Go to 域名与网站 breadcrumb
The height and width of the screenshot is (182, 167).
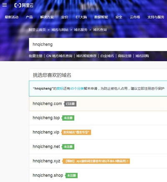pyautogui.click(x=60, y=30)
